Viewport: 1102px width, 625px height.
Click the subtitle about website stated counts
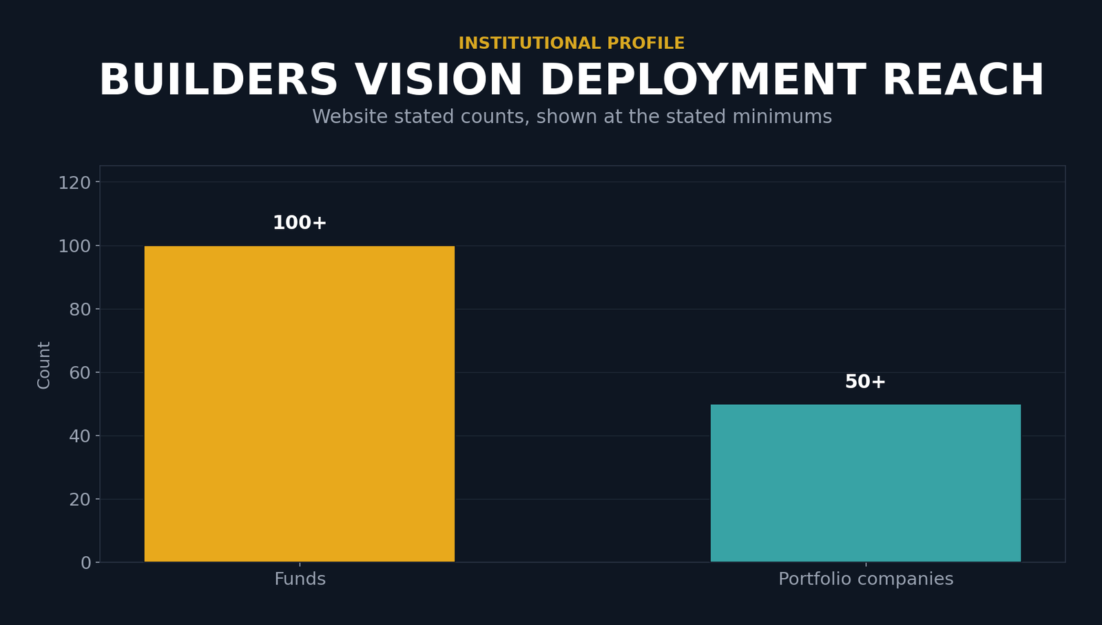(572, 117)
